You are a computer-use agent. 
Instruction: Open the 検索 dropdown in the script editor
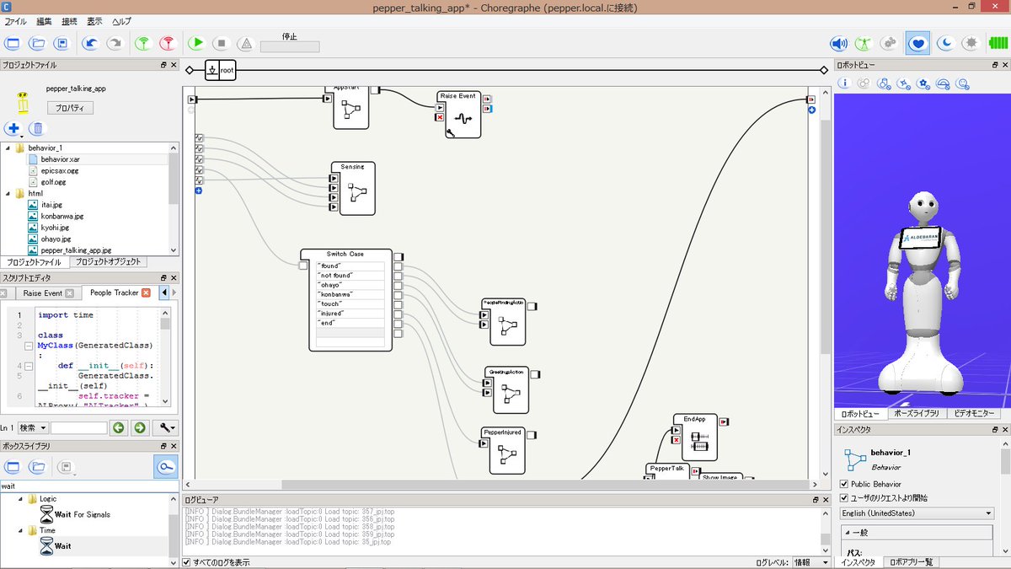[32, 428]
